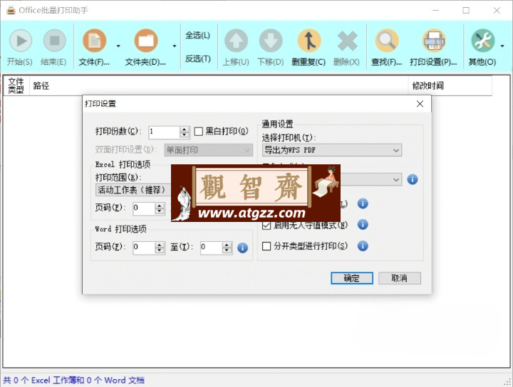Image resolution: width=513 pixels, height=387 pixels.
Task: Maximize the Office批量打印助手 window
Action: click(x=466, y=11)
